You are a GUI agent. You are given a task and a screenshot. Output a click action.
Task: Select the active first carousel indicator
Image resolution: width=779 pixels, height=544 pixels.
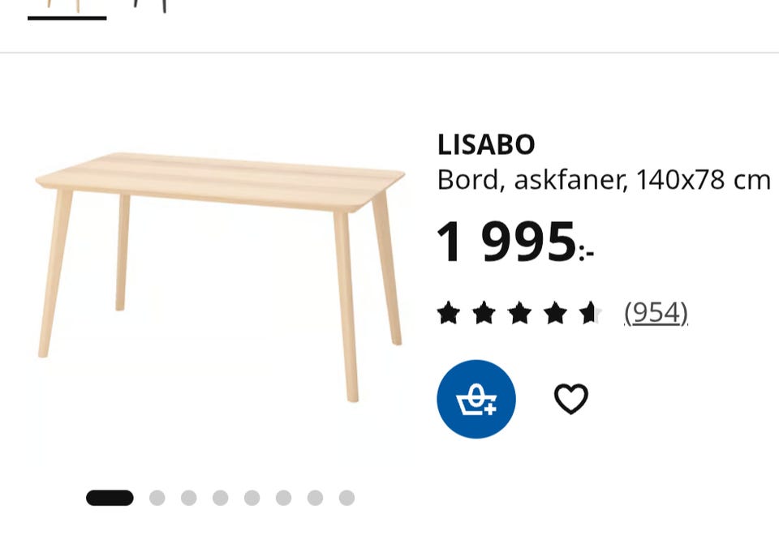coord(110,498)
